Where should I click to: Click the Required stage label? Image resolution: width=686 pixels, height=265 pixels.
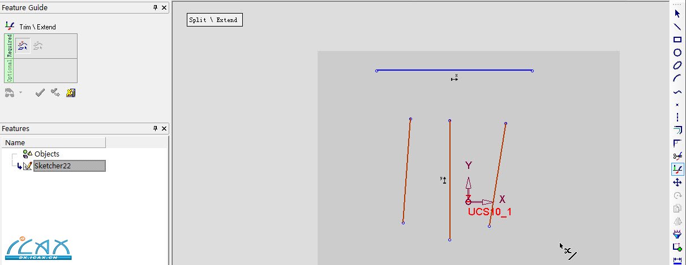click(8, 46)
